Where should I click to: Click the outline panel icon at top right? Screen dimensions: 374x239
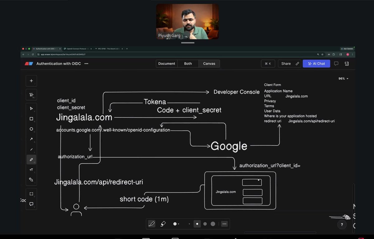tap(347, 64)
